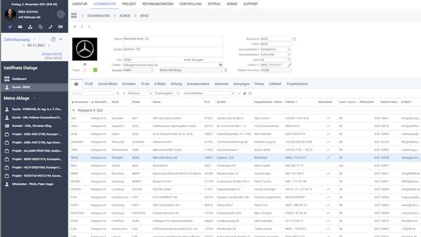
Task: Open the apps grid icon in breadcrumb
Action: coord(75,16)
